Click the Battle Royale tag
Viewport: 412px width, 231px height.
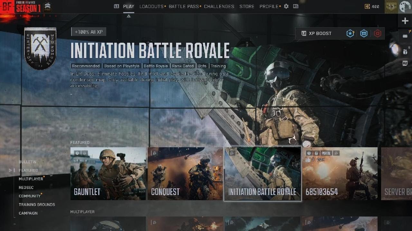pyautogui.click(x=156, y=66)
